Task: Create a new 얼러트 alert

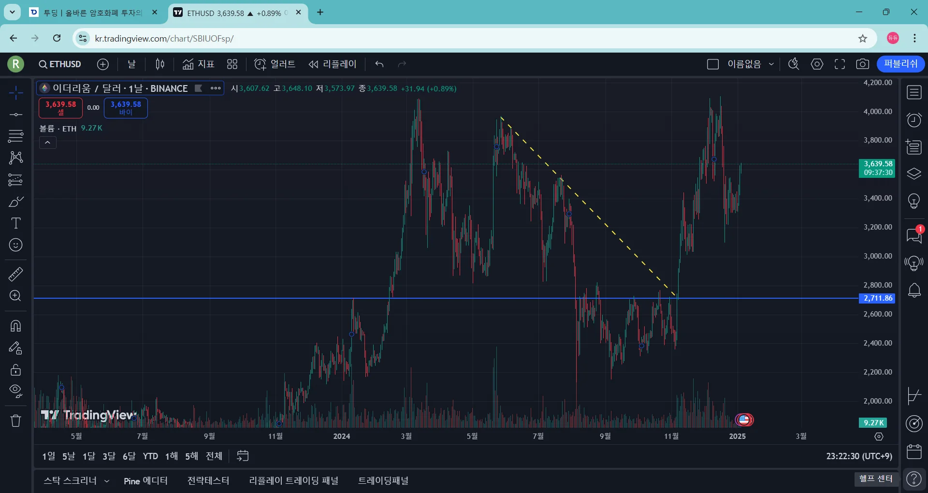Action: [275, 64]
